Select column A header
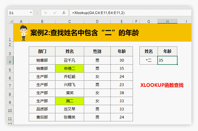This screenshot has height=131, width=198. coord(21,22)
